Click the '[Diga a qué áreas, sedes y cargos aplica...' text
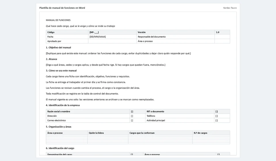Viewport: 276px width, 161px height. (x=106, y=65)
